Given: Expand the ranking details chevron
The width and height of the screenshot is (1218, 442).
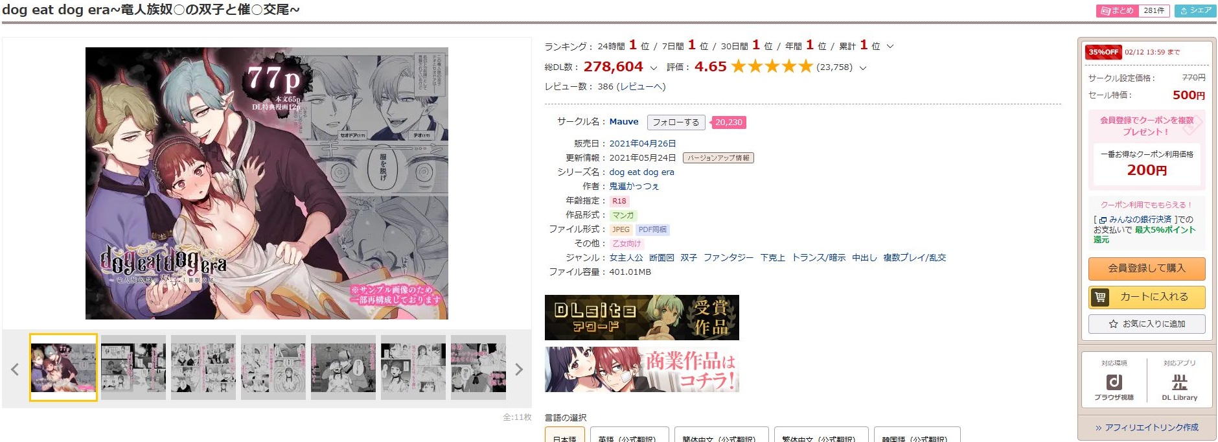Looking at the screenshot, I should pos(890,46).
